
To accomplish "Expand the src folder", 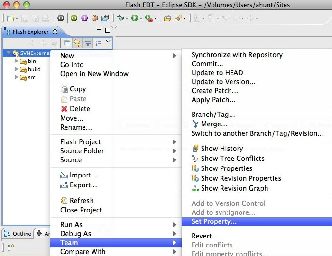I will click(16, 77).
